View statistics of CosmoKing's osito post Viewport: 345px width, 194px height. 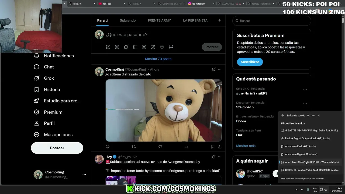[x=186, y=147]
